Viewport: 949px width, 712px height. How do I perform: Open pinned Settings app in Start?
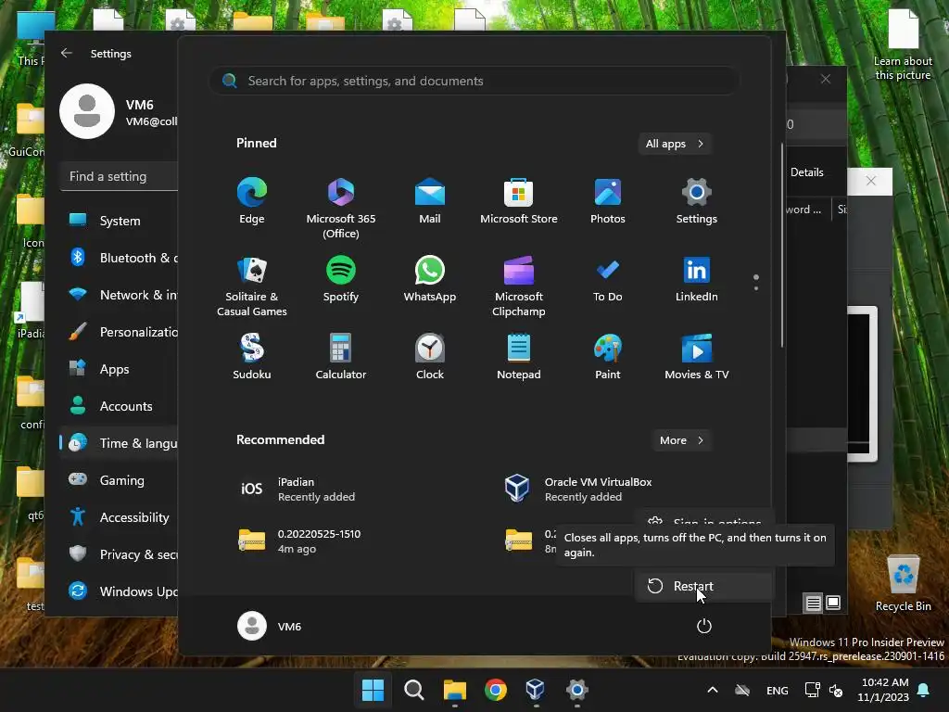pyautogui.click(x=697, y=201)
